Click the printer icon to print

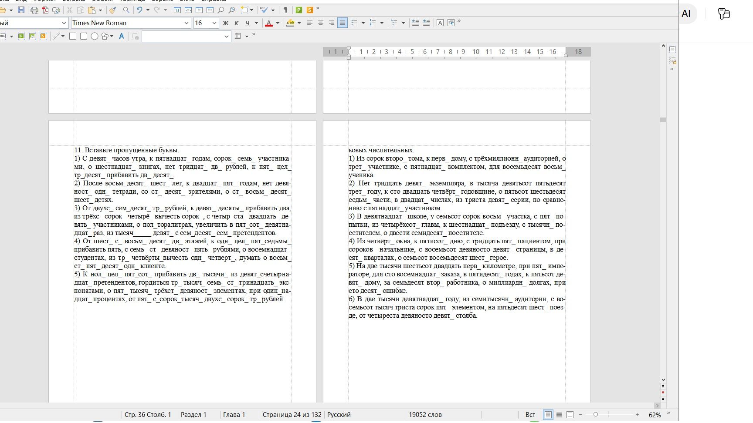[34, 10]
